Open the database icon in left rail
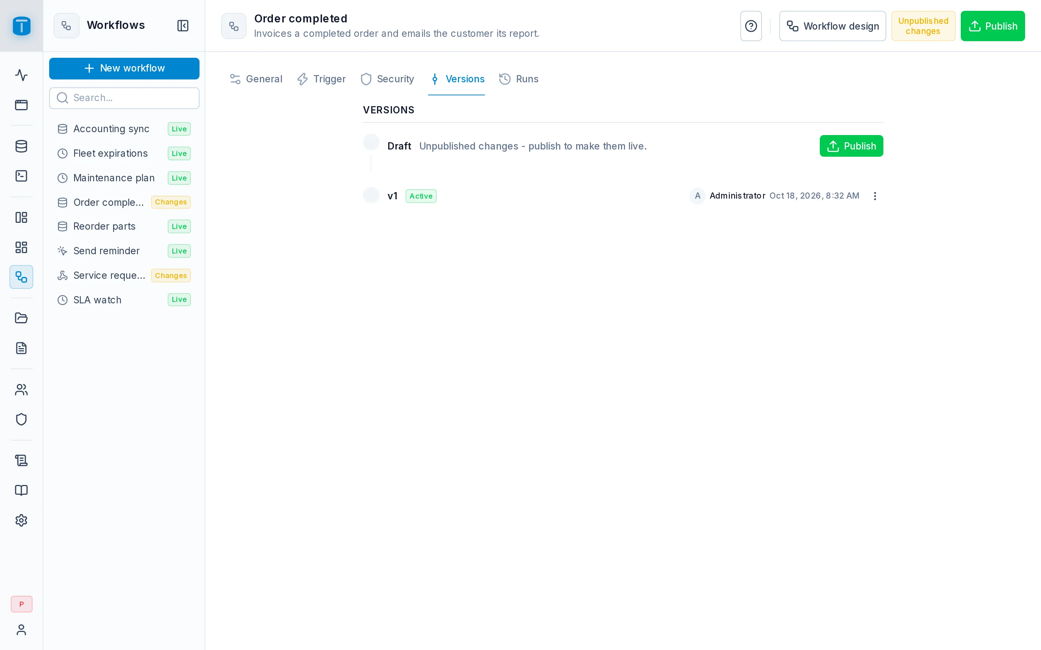Image resolution: width=1041 pixels, height=650 pixels. (22, 146)
